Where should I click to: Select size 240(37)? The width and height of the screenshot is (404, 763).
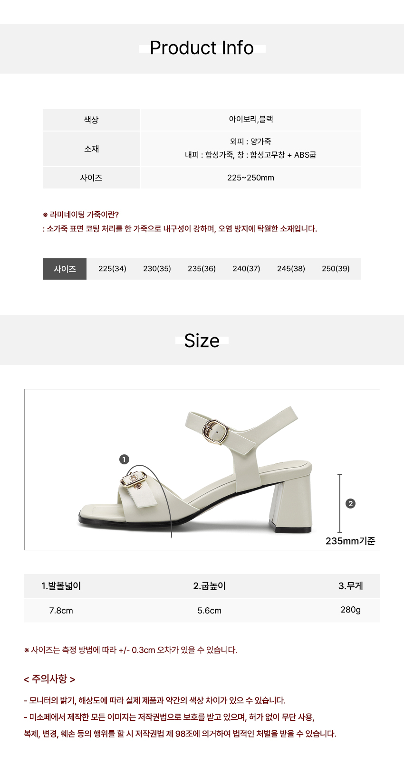click(246, 269)
